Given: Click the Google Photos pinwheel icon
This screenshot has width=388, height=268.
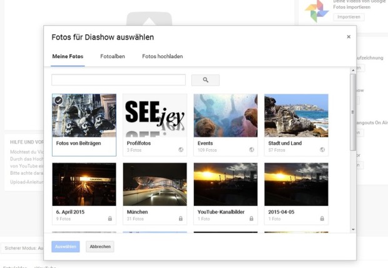Looking at the screenshot, I should [317, 11].
